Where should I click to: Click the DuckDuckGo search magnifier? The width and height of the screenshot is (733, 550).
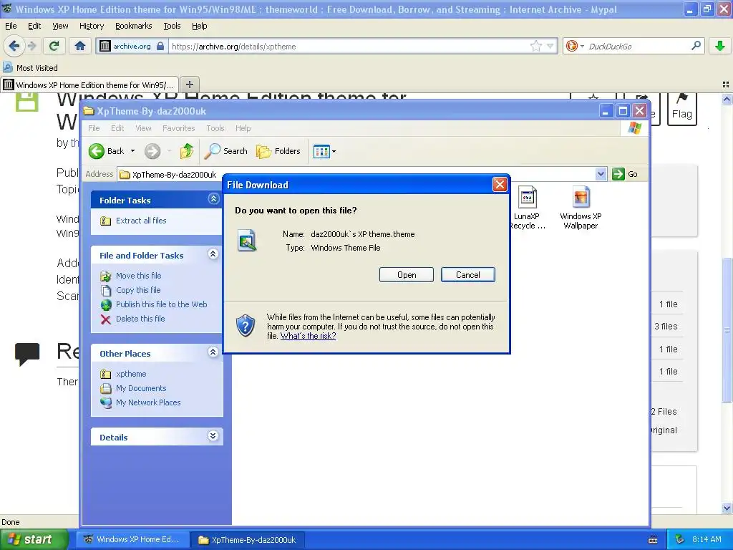696,46
